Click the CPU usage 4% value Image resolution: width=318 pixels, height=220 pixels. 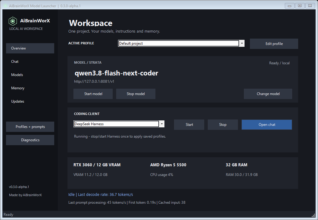(162, 174)
